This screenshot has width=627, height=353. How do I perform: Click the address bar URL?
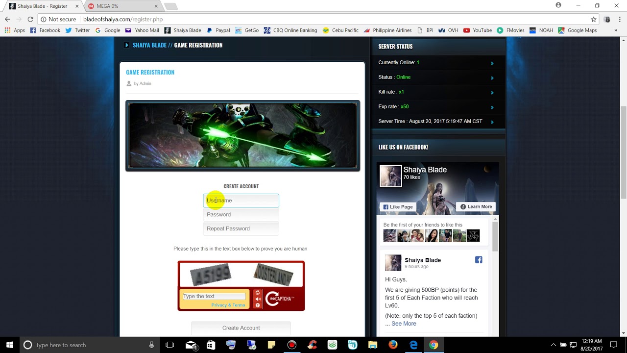pos(123,19)
